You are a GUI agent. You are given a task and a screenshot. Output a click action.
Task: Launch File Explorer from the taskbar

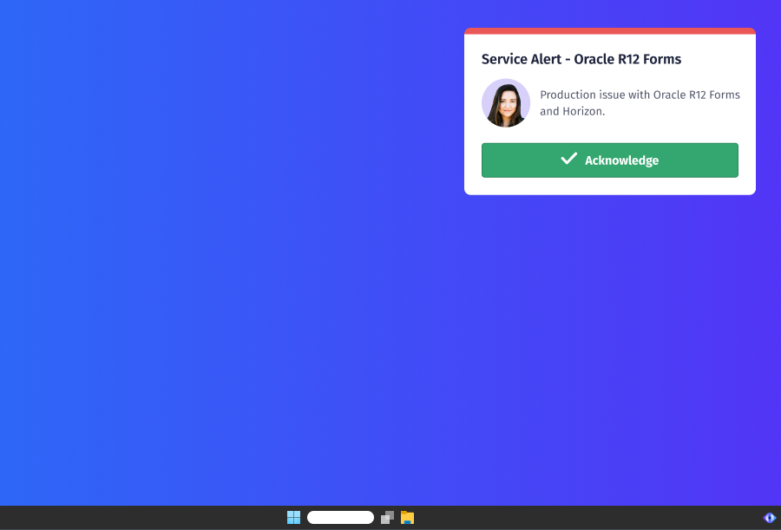408,518
